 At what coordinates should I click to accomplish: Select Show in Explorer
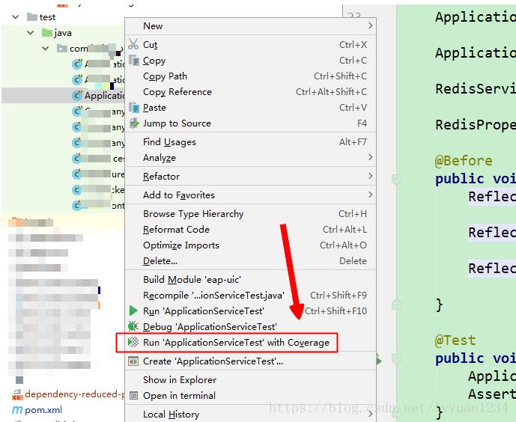pyautogui.click(x=250, y=379)
